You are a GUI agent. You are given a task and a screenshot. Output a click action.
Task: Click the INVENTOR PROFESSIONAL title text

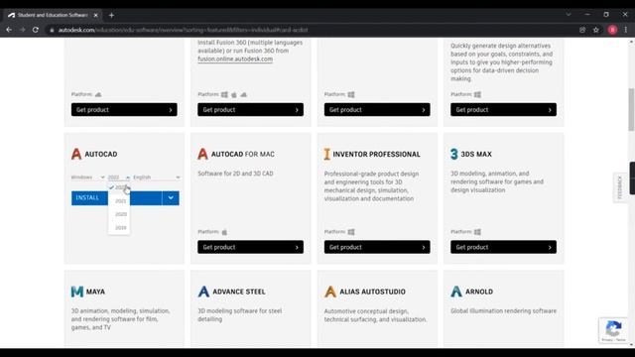point(376,155)
